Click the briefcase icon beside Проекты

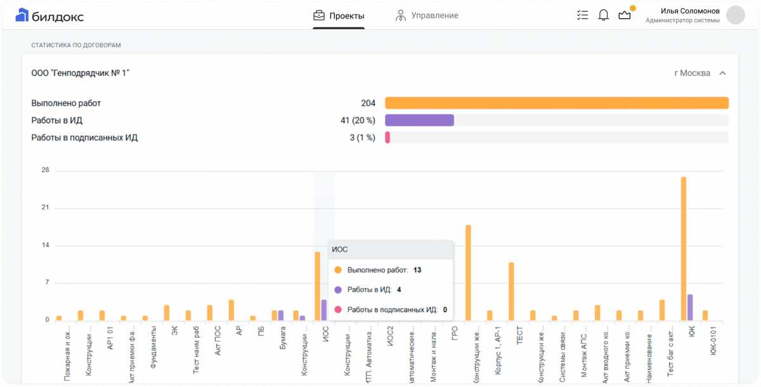coord(319,16)
